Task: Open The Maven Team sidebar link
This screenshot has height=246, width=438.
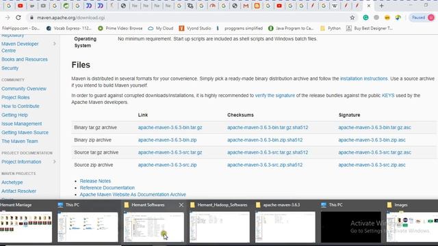Action: coord(20,141)
